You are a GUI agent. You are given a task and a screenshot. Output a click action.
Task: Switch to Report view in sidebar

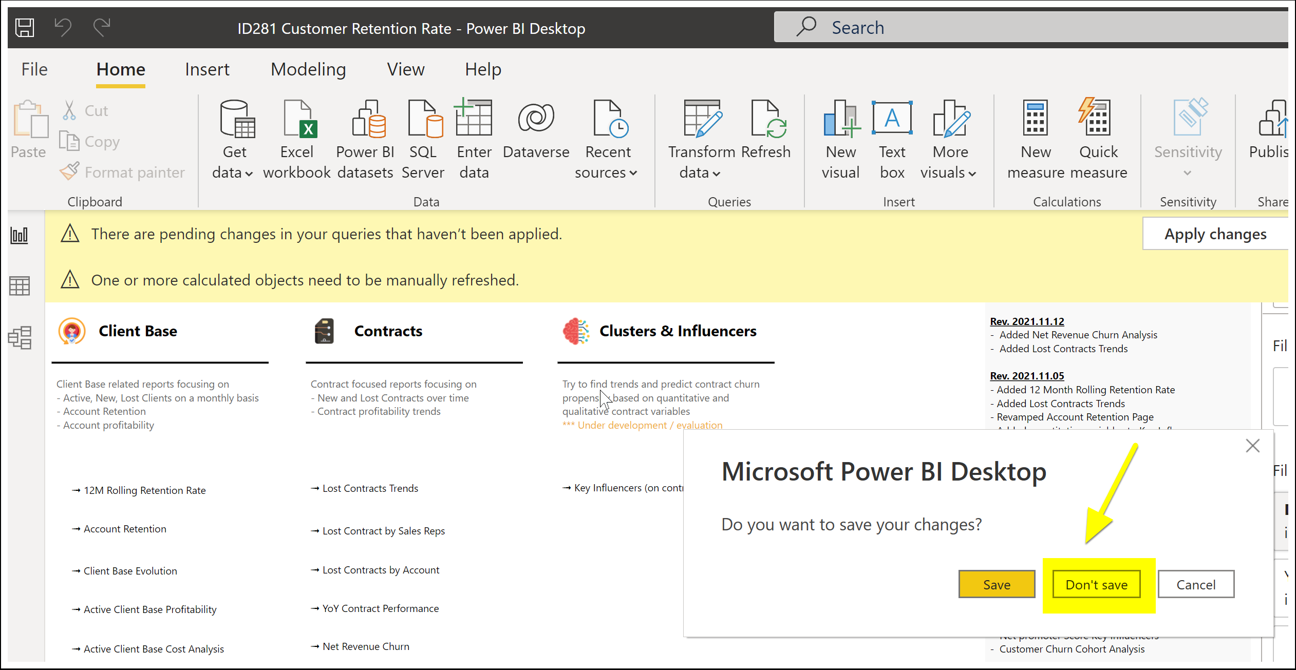pyautogui.click(x=20, y=236)
